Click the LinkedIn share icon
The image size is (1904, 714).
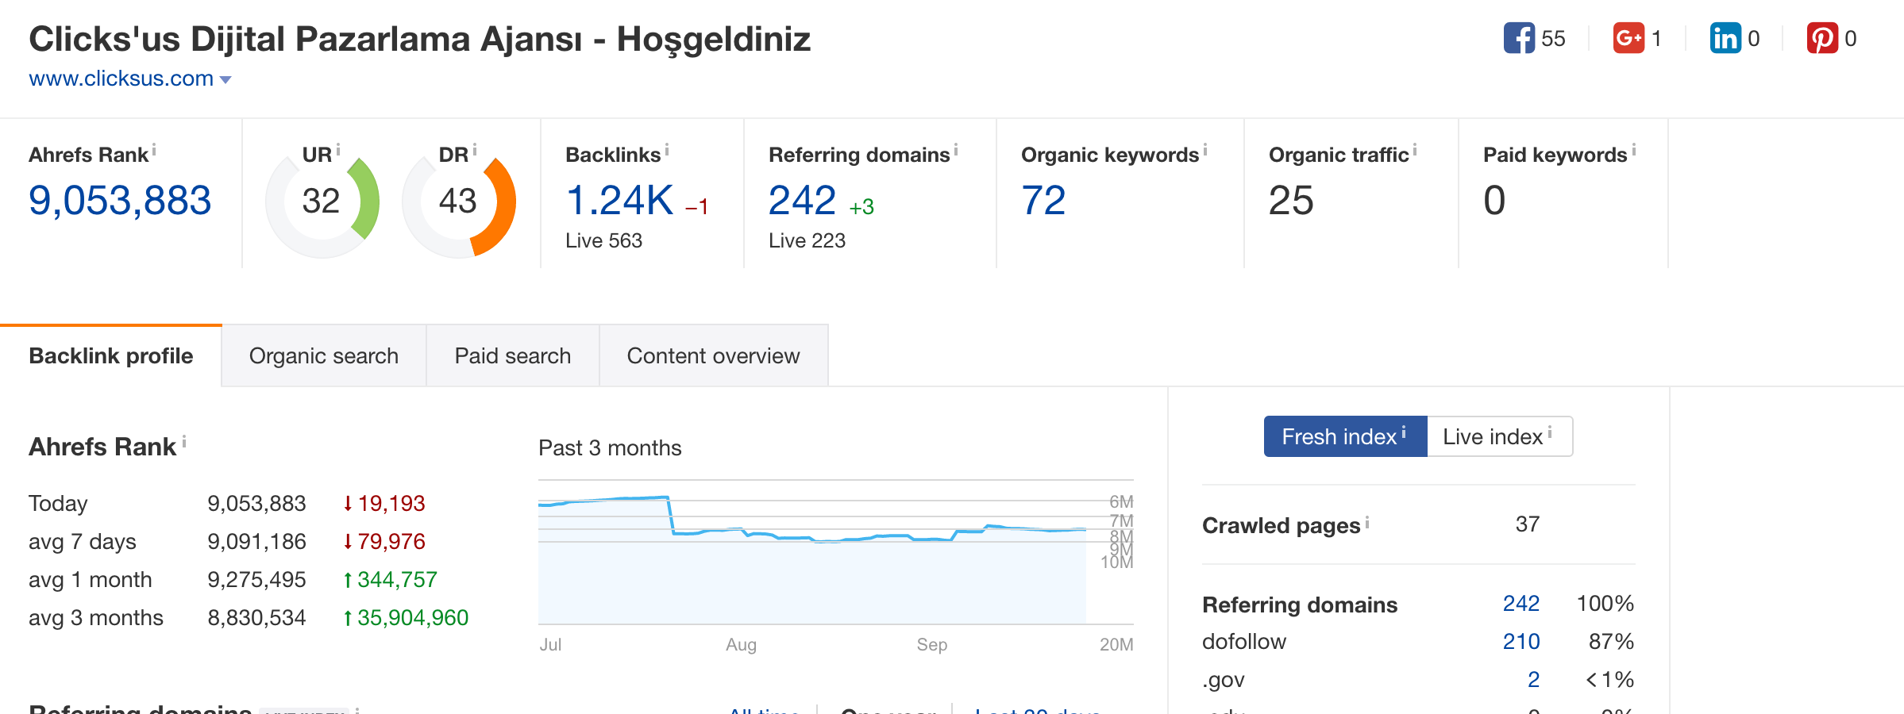pyautogui.click(x=1725, y=38)
